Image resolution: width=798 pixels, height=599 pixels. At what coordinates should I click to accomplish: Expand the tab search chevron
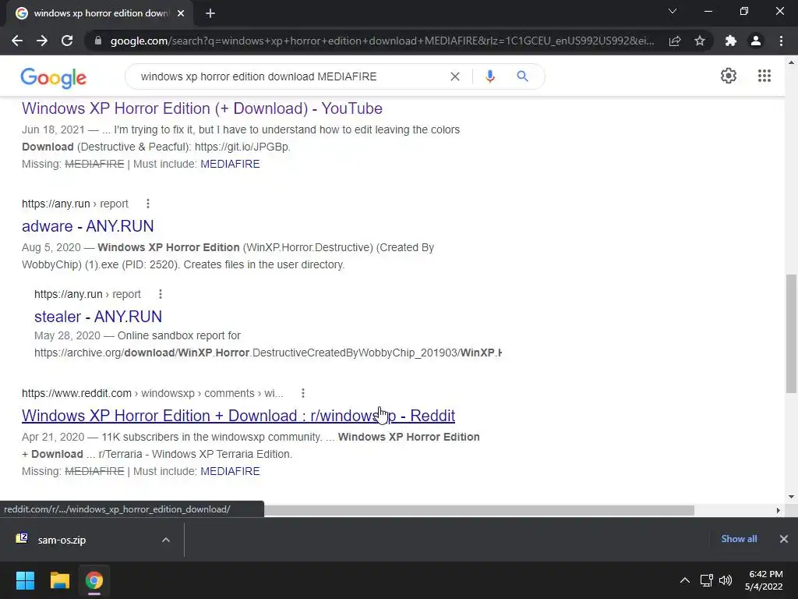[x=673, y=11]
